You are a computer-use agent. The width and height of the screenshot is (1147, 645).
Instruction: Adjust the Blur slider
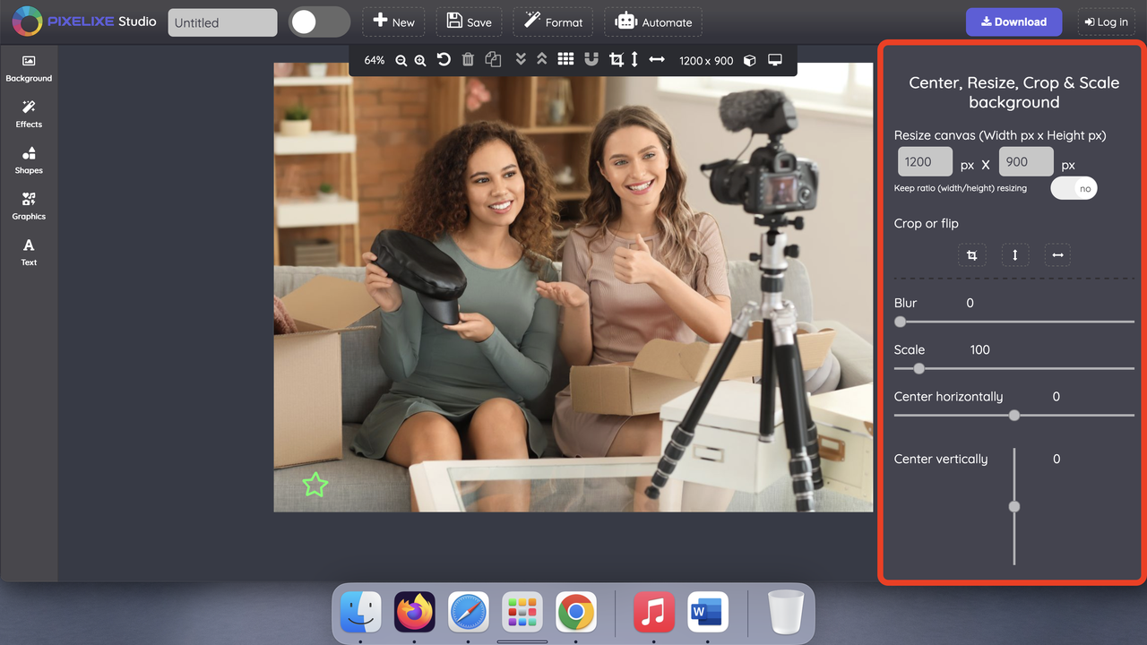pyautogui.click(x=1014, y=322)
